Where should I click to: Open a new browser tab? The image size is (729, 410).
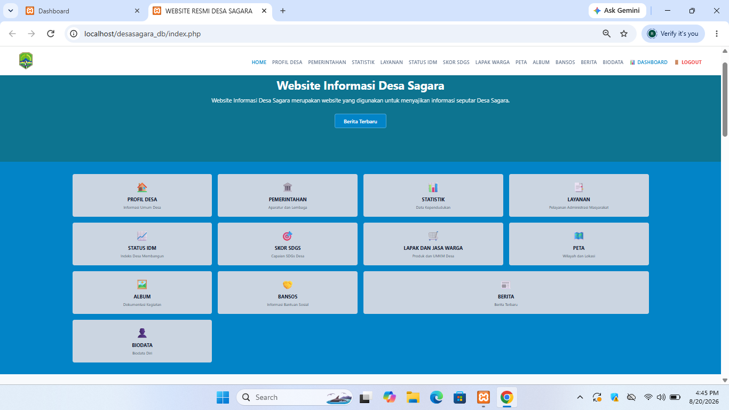(x=283, y=11)
